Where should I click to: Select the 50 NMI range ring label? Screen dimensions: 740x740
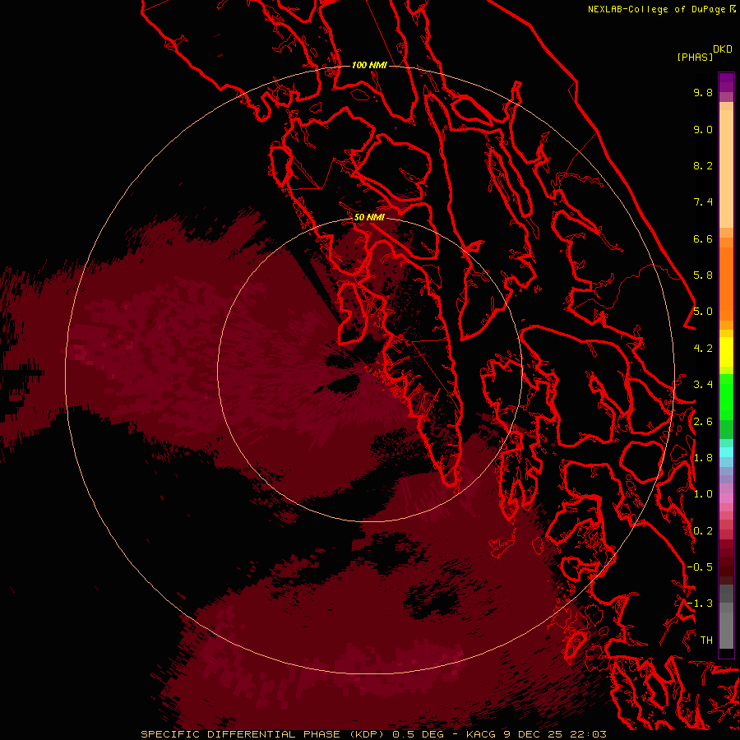369,217
